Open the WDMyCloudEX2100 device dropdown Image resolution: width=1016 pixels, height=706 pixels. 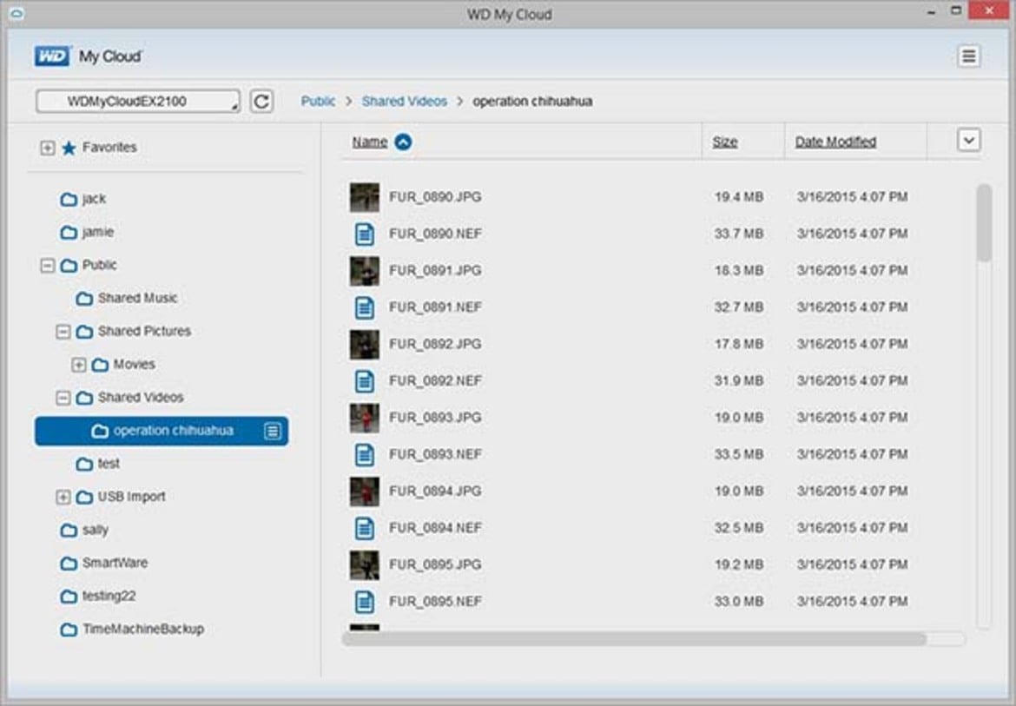138,101
